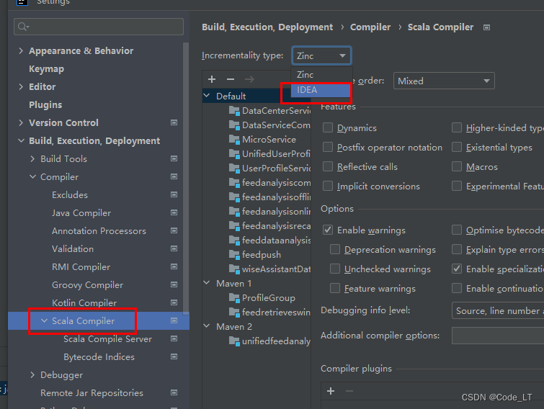Remove the selected compiler profile
Image resolution: width=544 pixels, height=409 pixels.
(231, 79)
